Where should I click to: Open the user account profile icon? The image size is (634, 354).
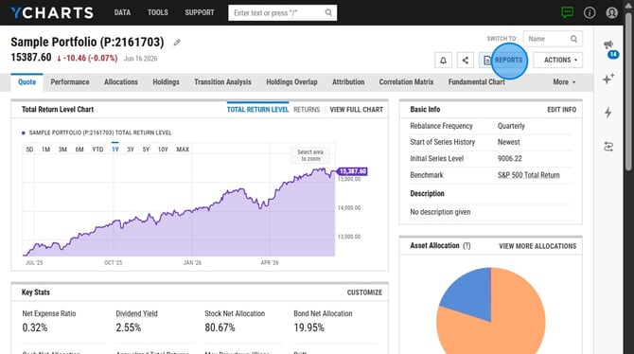pos(611,12)
